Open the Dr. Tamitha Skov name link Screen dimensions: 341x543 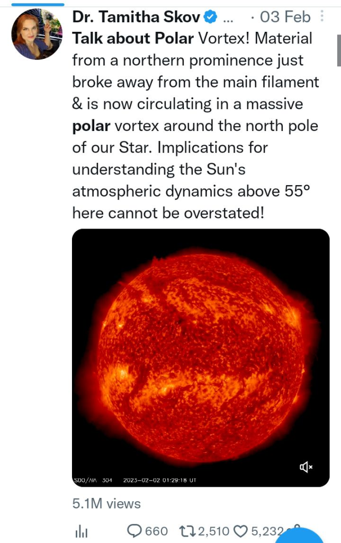click(x=136, y=16)
